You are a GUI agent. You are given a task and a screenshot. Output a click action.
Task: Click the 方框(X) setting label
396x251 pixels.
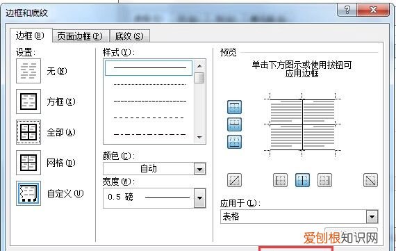click(61, 102)
